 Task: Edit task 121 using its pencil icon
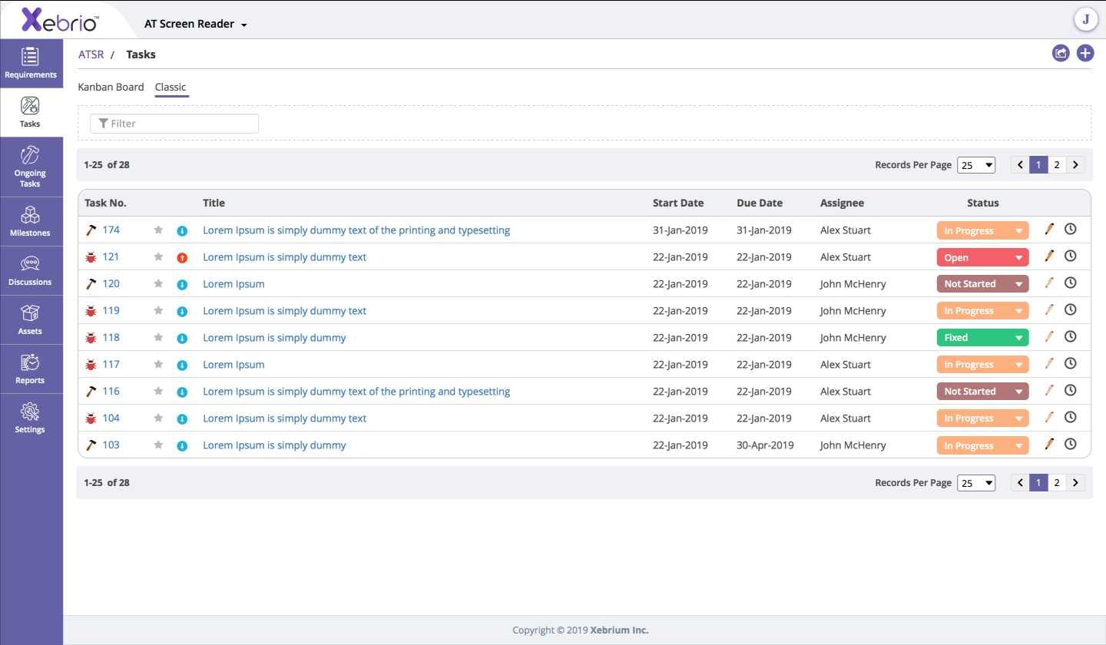click(x=1049, y=256)
